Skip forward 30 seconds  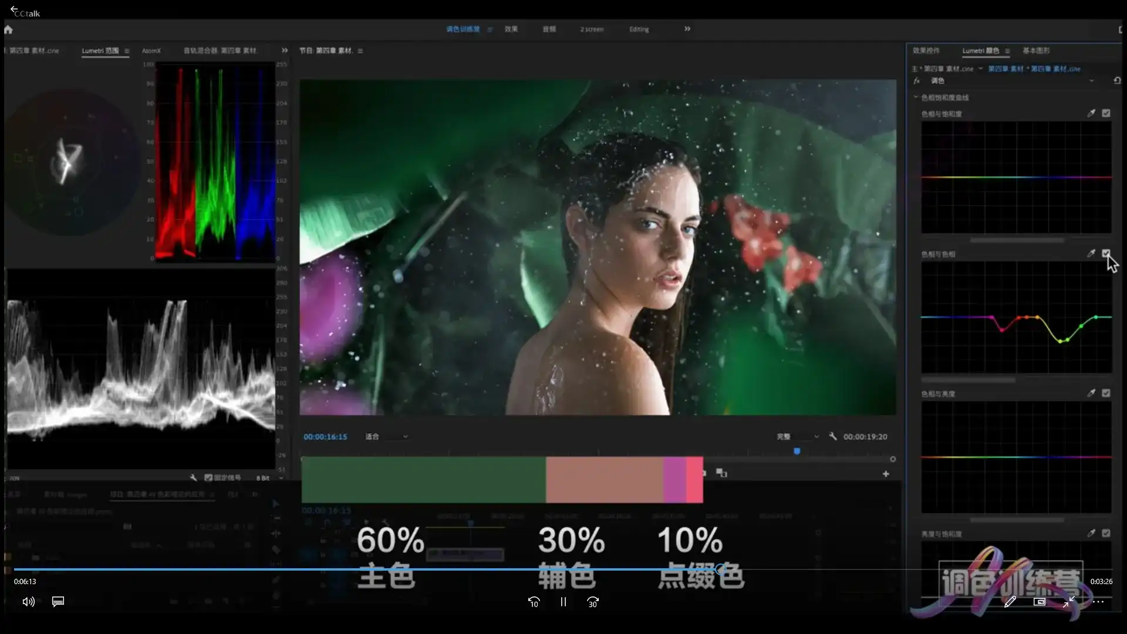pos(593,602)
